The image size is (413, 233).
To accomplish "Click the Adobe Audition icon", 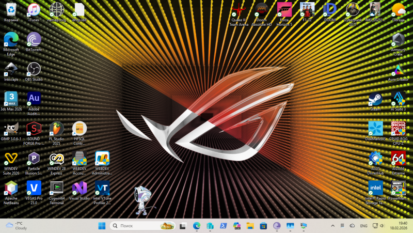I will 34,99.
